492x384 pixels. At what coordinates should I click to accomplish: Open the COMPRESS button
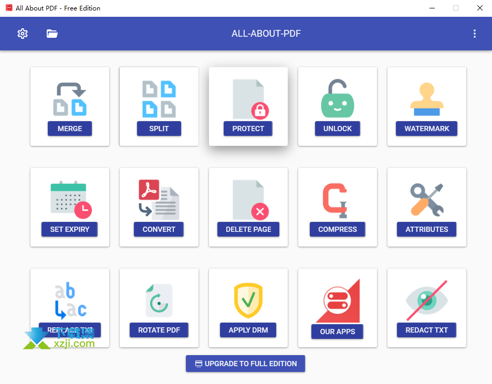(x=338, y=229)
